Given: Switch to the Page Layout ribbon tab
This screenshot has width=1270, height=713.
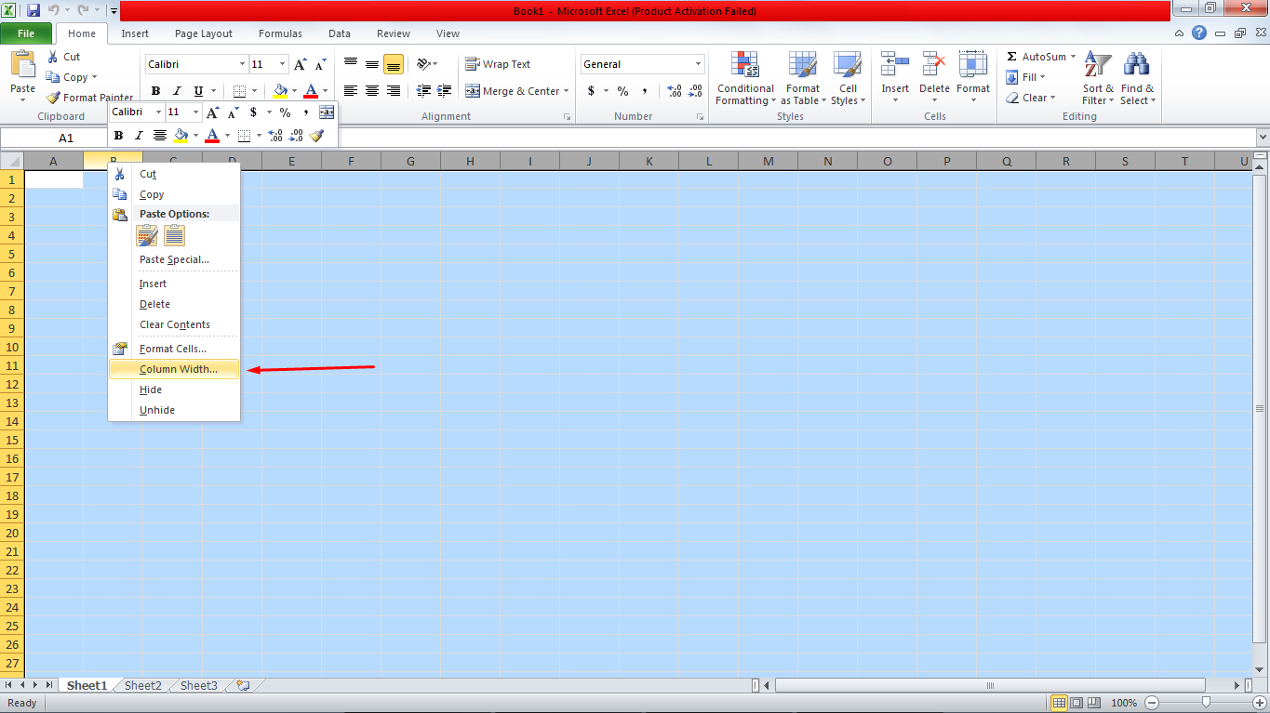Looking at the screenshot, I should 204,33.
